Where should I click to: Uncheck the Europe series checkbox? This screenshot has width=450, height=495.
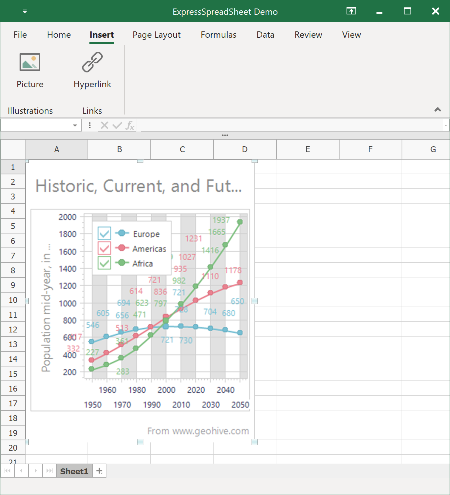(104, 233)
